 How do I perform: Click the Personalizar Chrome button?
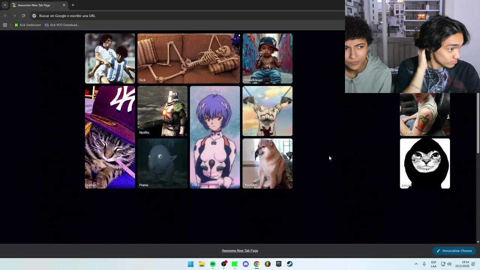(454, 251)
